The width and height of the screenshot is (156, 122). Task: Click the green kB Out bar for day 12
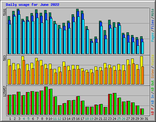pos(60,110)
